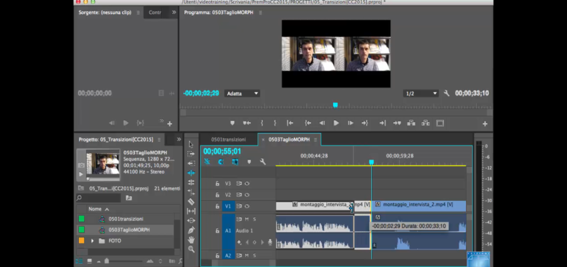
Task: Click the Export Frame button
Action: point(440,123)
